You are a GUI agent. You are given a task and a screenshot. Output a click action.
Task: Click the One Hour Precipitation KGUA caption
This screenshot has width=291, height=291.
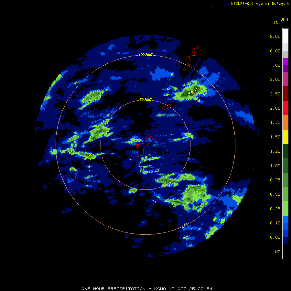tap(147, 289)
